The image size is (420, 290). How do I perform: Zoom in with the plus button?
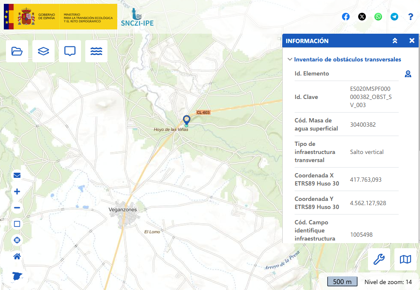tap(17, 191)
